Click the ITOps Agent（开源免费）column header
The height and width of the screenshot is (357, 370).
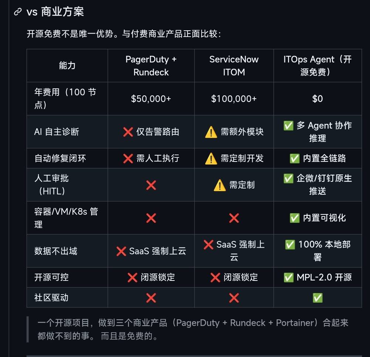tap(318, 66)
